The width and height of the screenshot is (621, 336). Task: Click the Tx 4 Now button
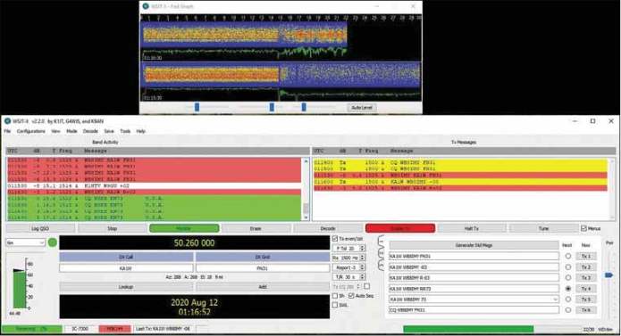click(586, 289)
